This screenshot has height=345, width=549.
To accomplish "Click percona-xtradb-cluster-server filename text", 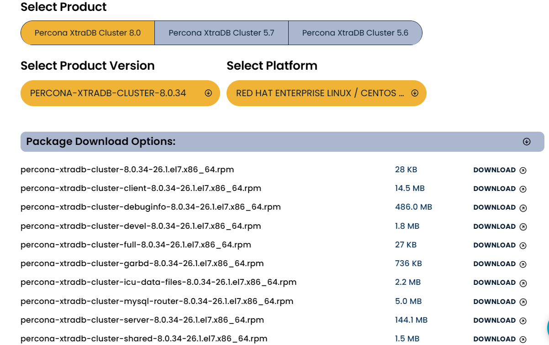I will [x=143, y=320].
